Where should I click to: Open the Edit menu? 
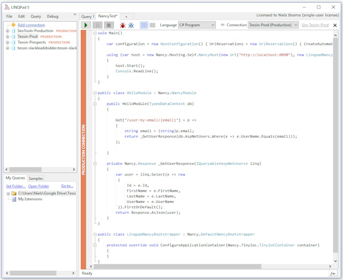point(21,17)
